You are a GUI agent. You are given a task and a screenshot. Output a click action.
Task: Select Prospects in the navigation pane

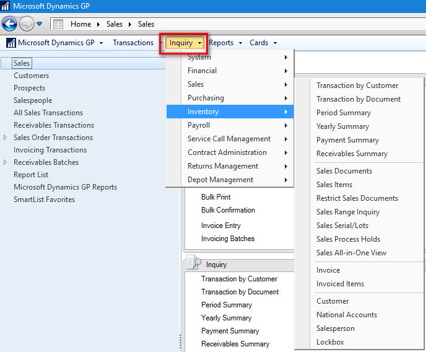(29, 88)
